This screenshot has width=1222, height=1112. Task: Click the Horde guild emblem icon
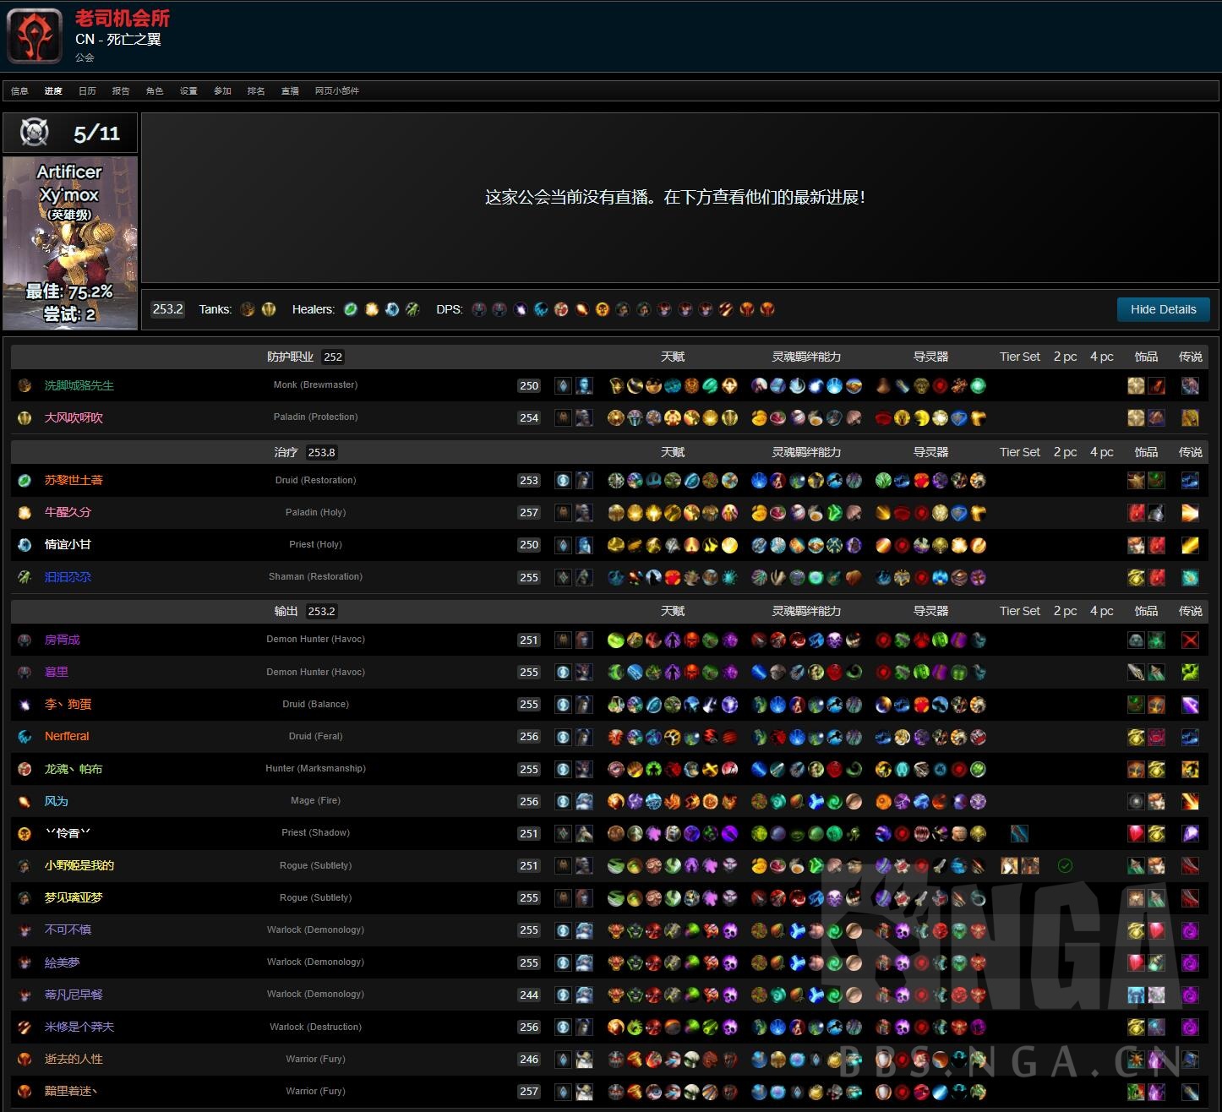coord(35,35)
